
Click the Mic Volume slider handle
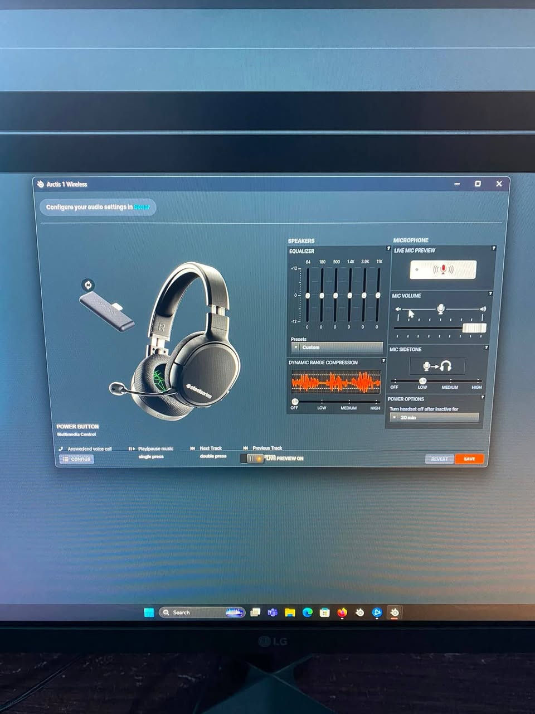click(x=474, y=328)
